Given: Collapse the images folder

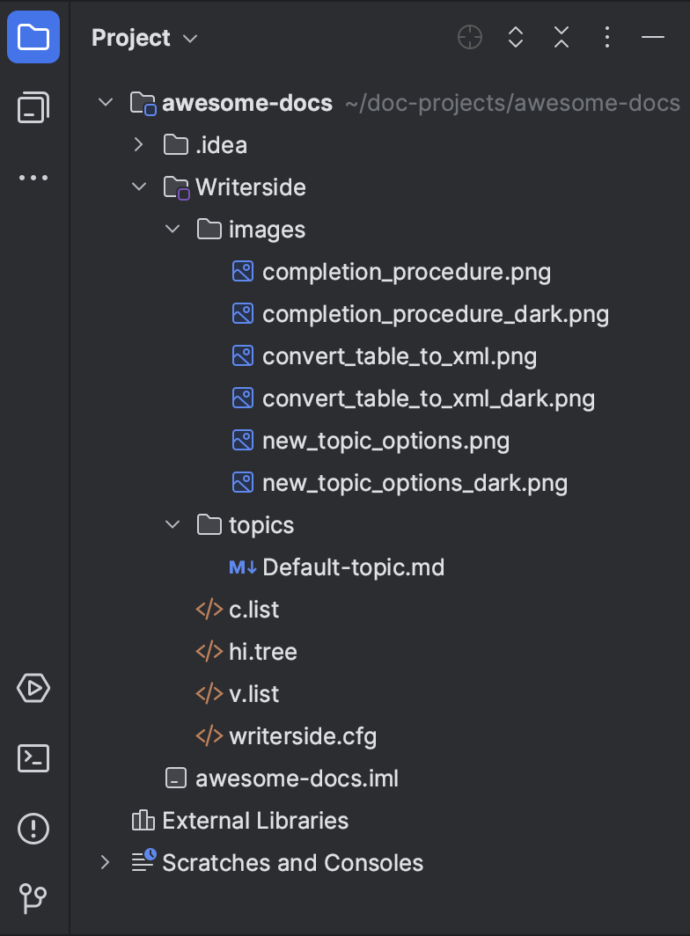Looking at the screenshot, I should click(x=172, y=229).
